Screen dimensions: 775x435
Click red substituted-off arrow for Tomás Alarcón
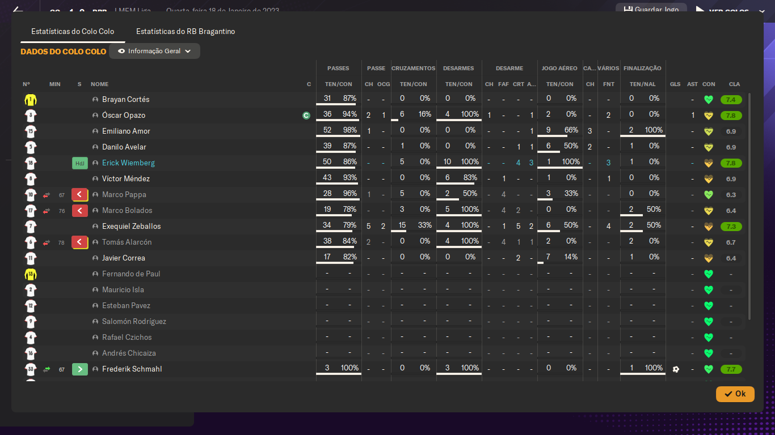click(80, 242)
